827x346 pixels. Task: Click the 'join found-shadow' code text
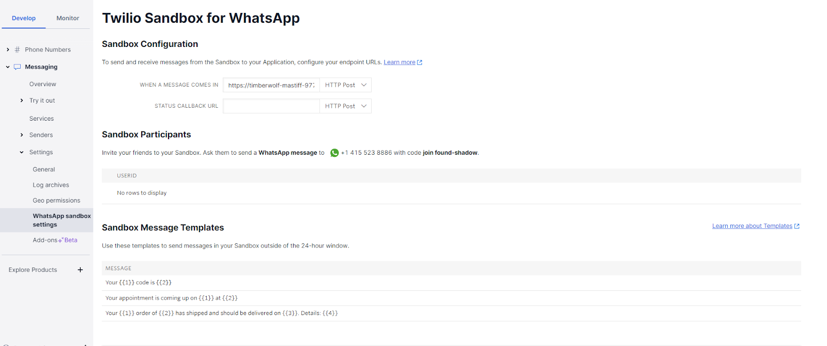pos(450,153)
